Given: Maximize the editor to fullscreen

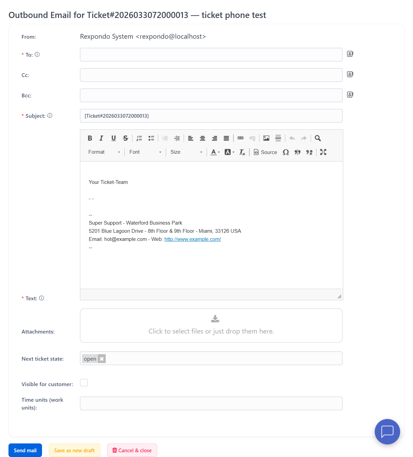Looking at the screenshot, I should click(323, 152).
